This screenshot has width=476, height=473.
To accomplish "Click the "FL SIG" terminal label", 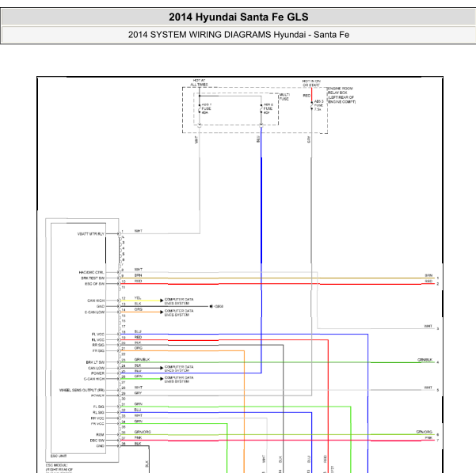I will (x=98, y=407).
